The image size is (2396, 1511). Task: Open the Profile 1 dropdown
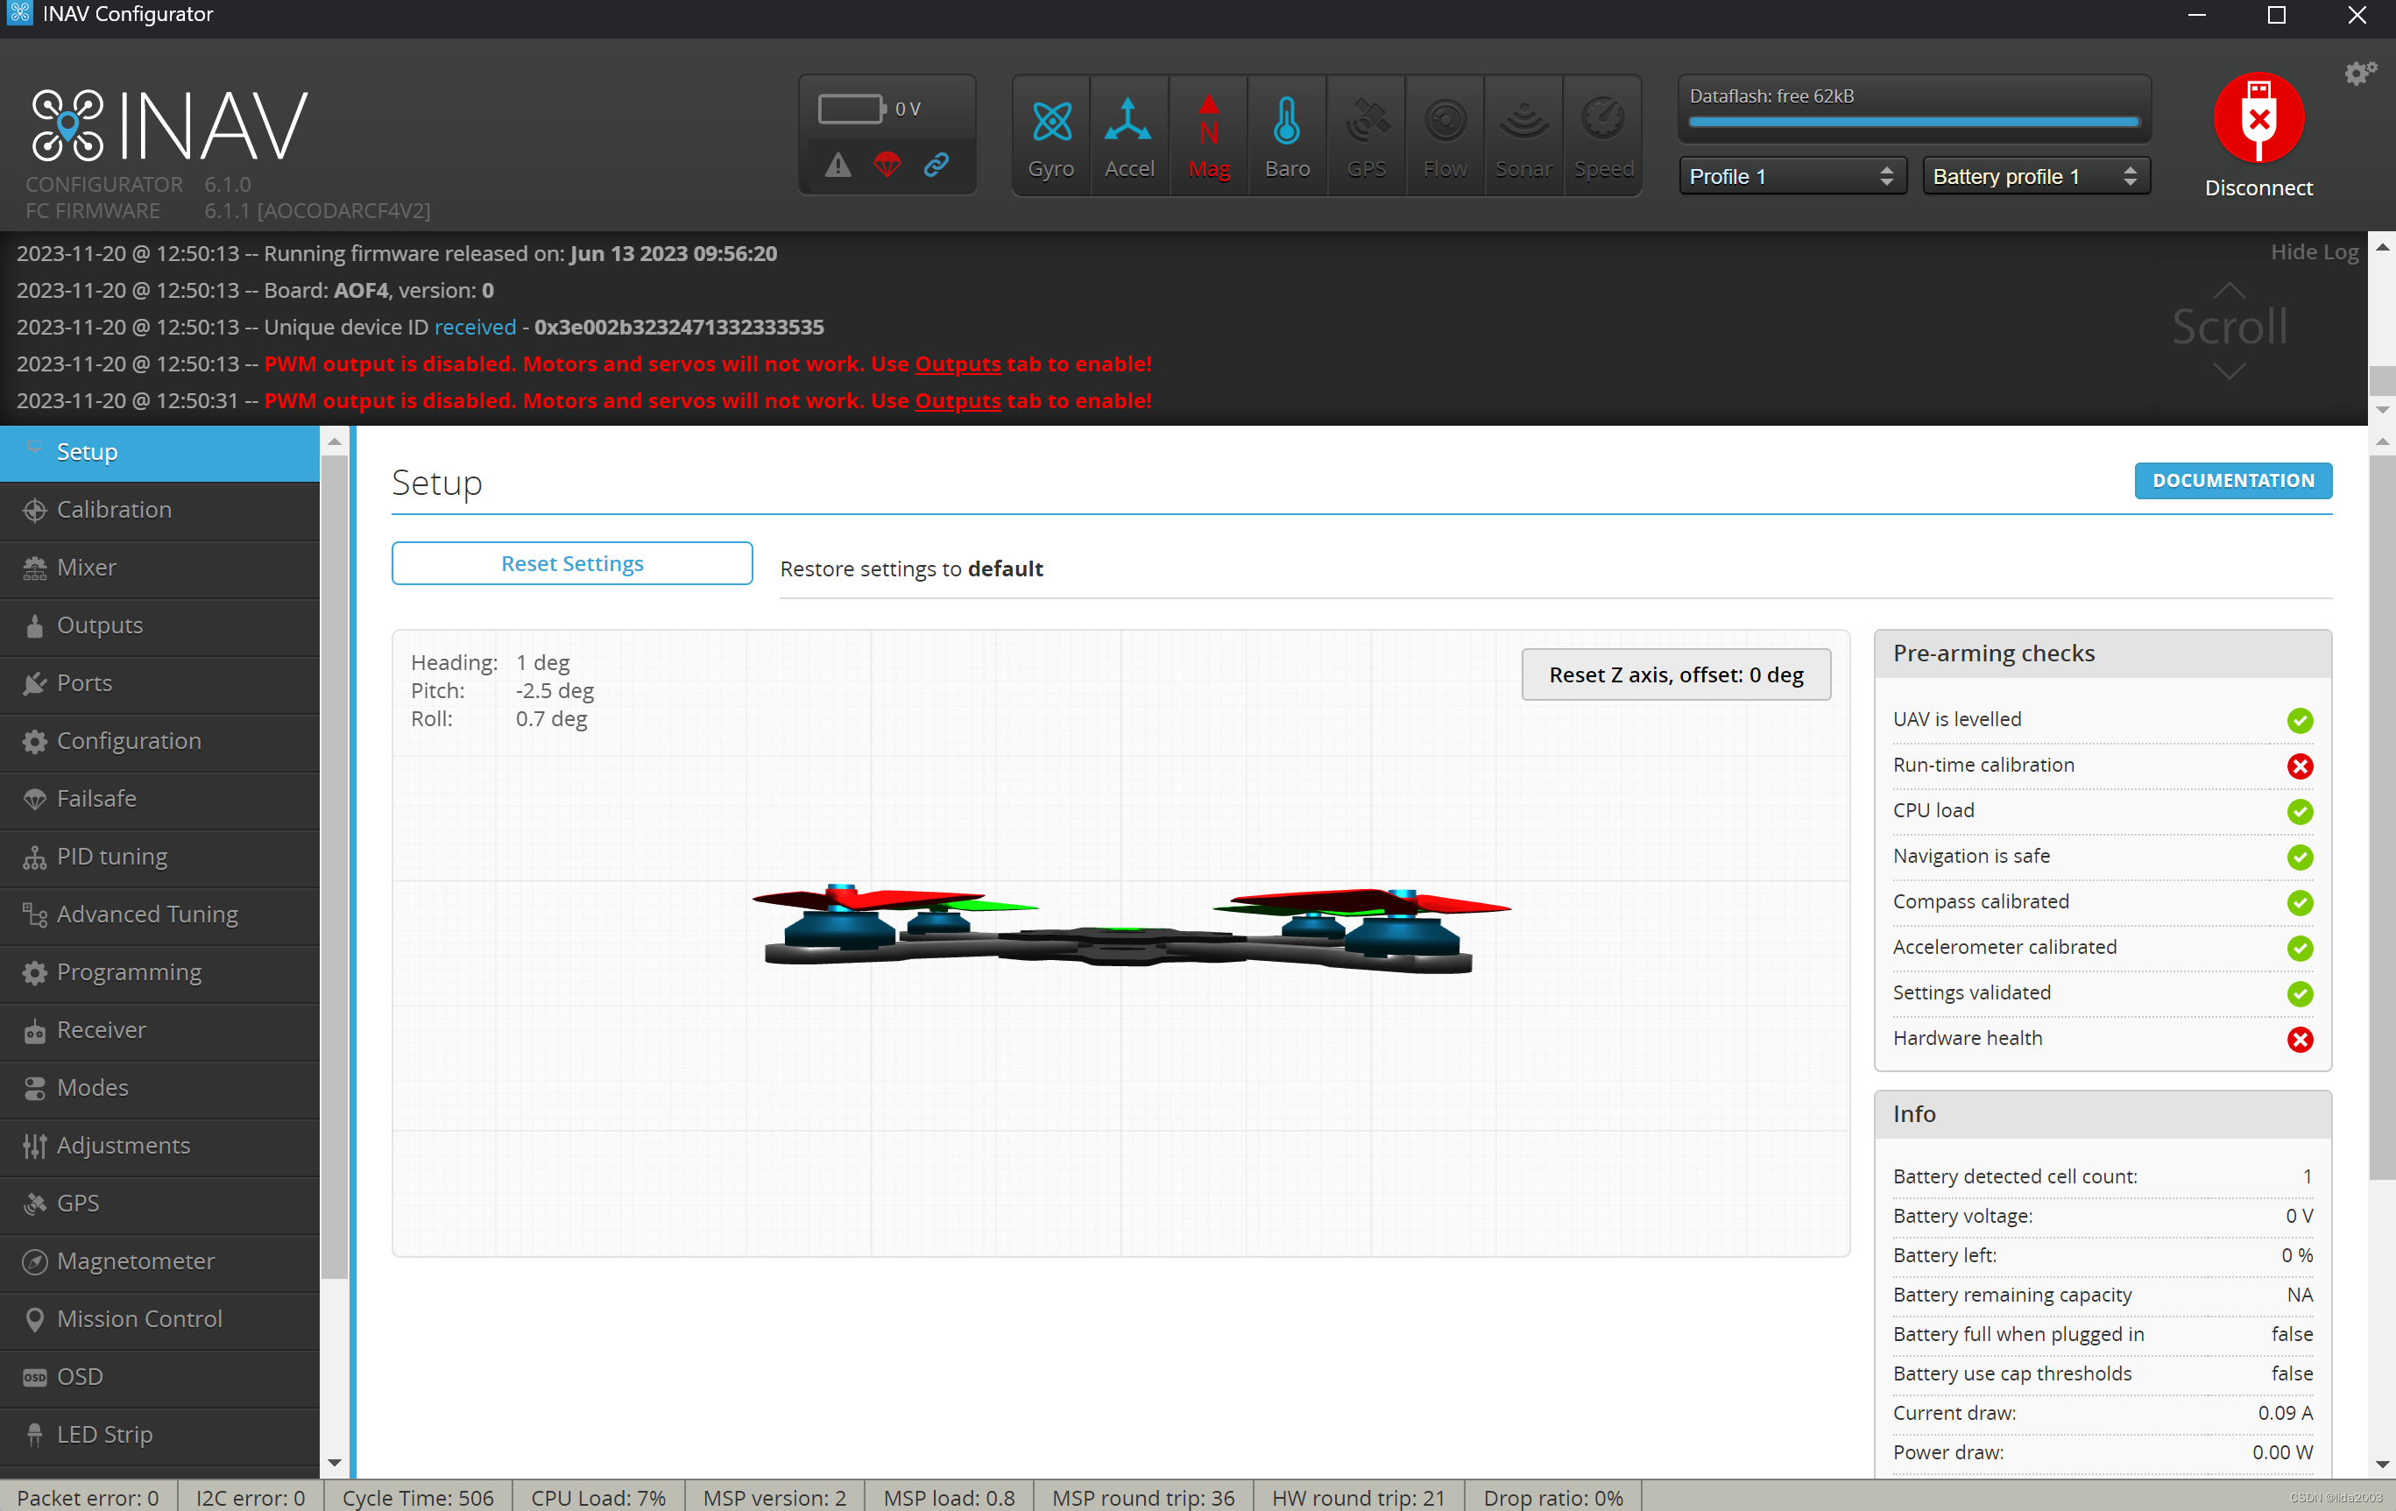click(x=1791, y=176)
